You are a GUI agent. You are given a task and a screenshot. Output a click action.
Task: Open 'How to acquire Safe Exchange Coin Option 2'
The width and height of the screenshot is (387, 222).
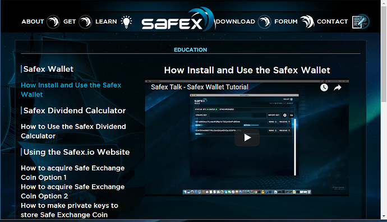coord(72,191)
